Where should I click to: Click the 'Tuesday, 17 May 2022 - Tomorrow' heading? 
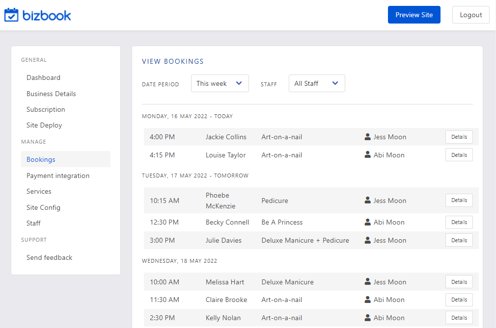pos(195,176)
